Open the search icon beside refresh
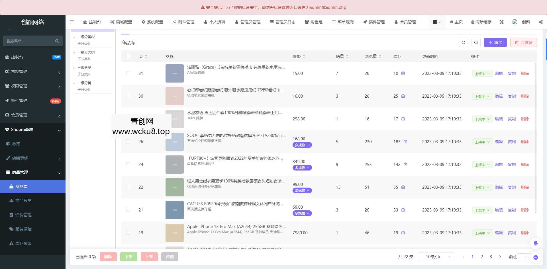 pos(476,42)
